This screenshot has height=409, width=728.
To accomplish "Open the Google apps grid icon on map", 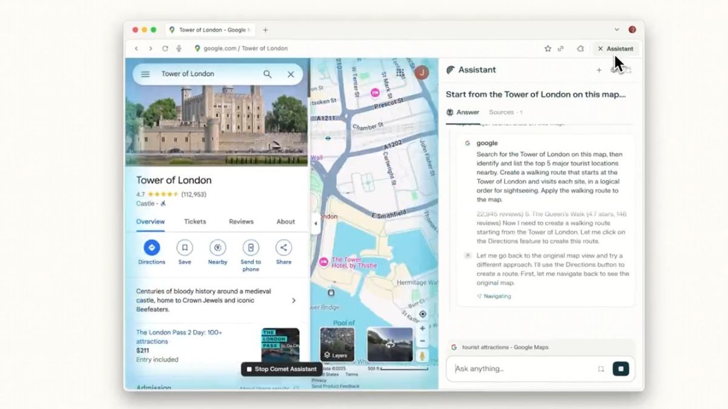I will click(400, 73).
